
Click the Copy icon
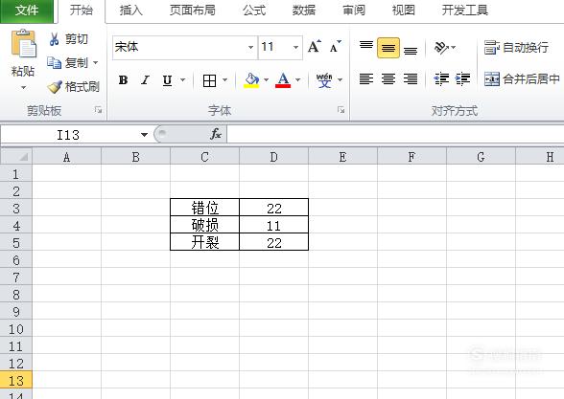55,63
